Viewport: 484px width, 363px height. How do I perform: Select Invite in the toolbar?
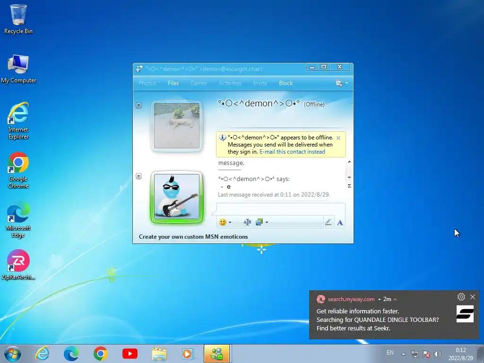(260, 83)
